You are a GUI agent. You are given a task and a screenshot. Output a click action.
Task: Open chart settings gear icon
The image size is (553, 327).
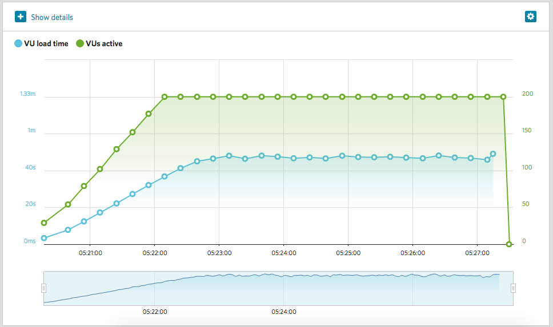[x=530, y=16]
